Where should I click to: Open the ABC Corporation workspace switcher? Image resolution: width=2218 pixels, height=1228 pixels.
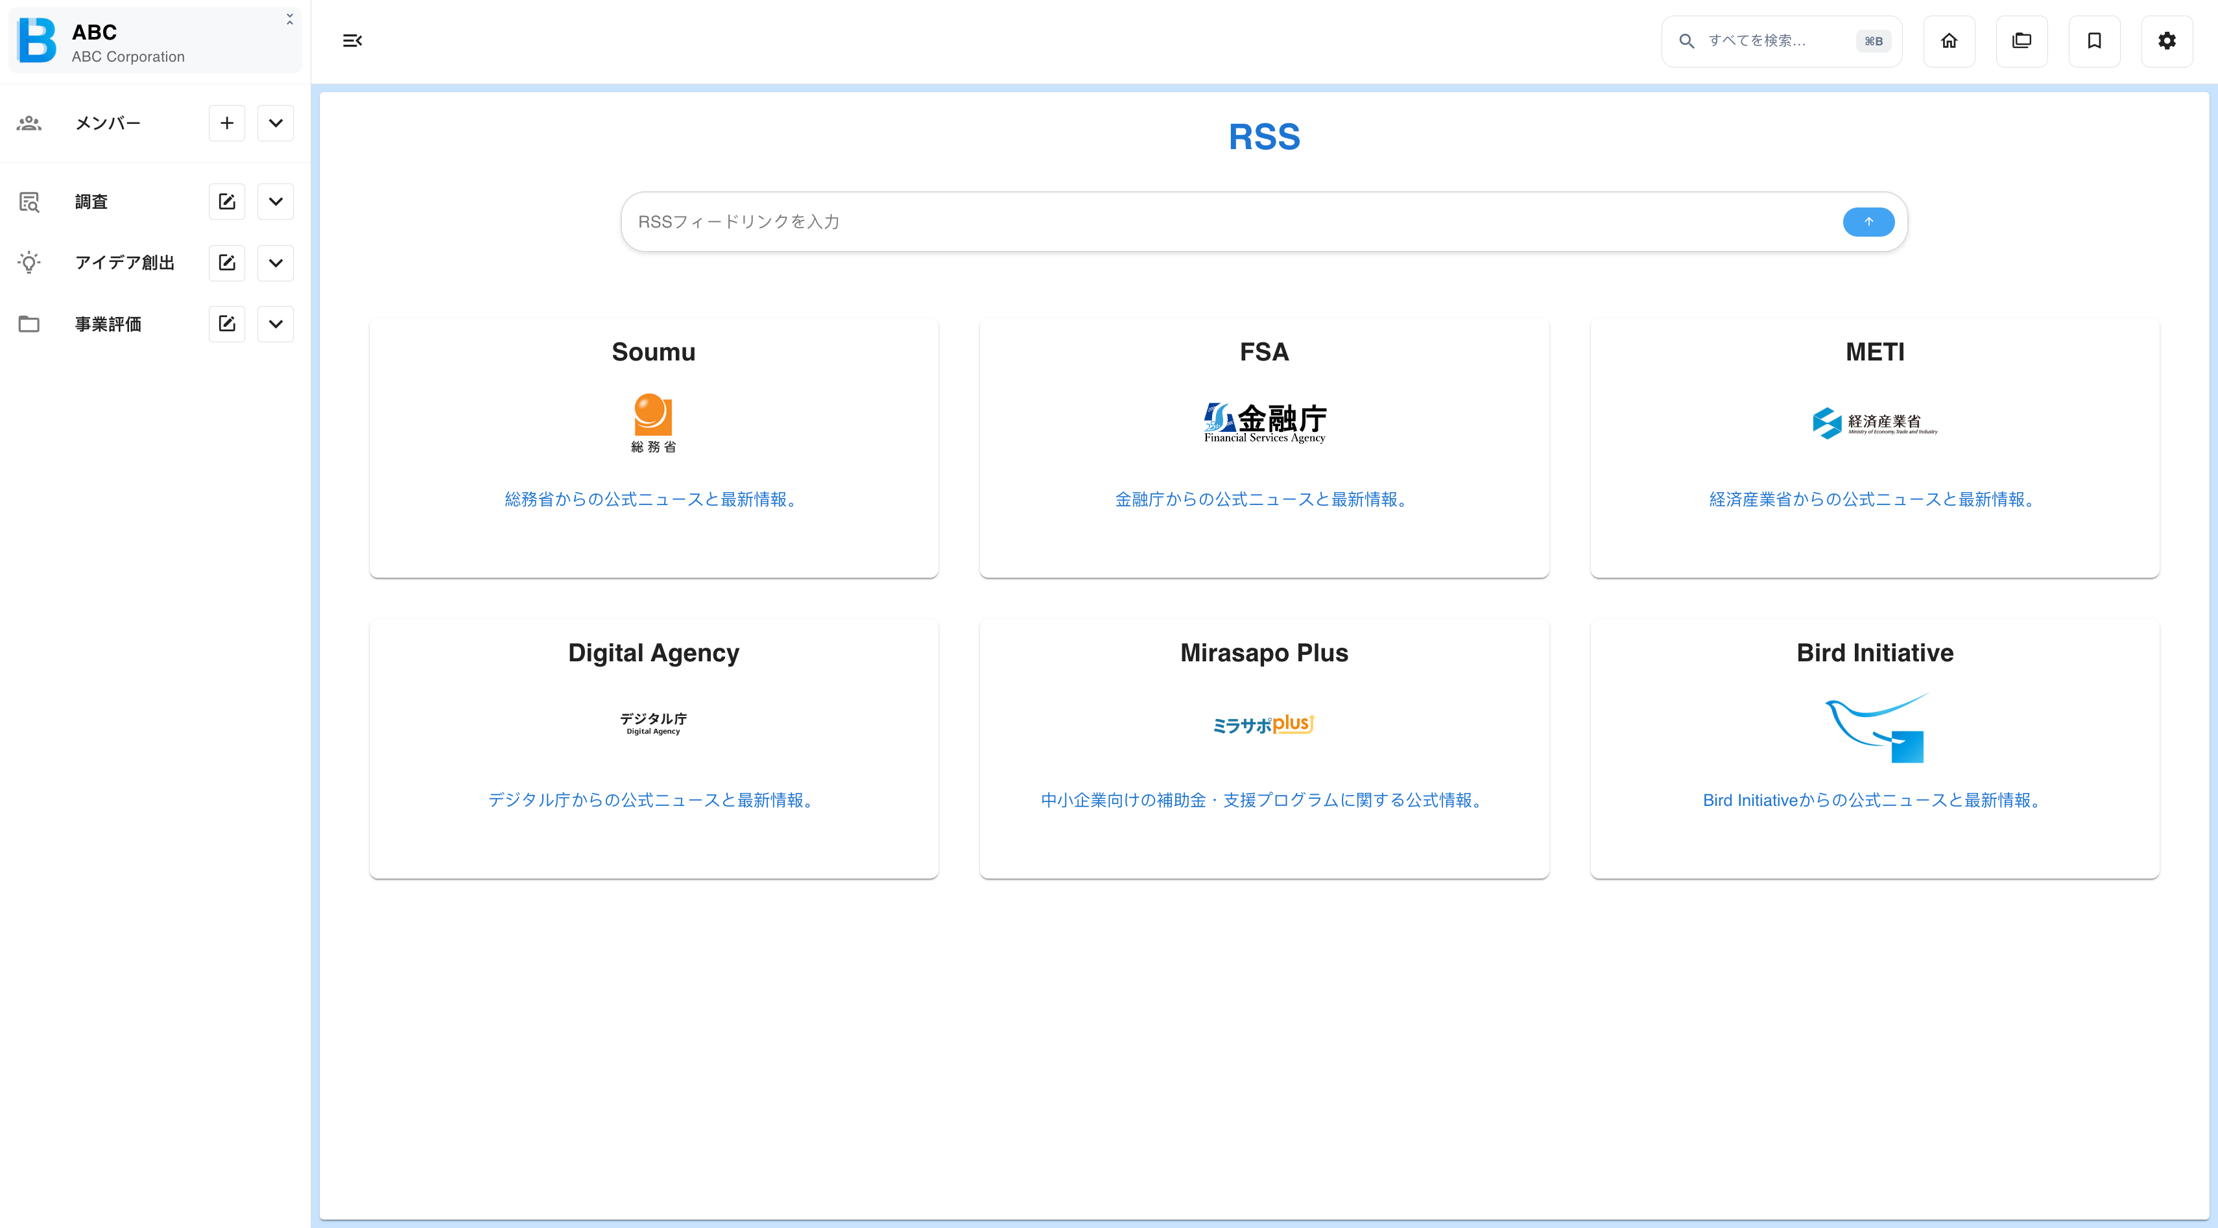point(155,40)
